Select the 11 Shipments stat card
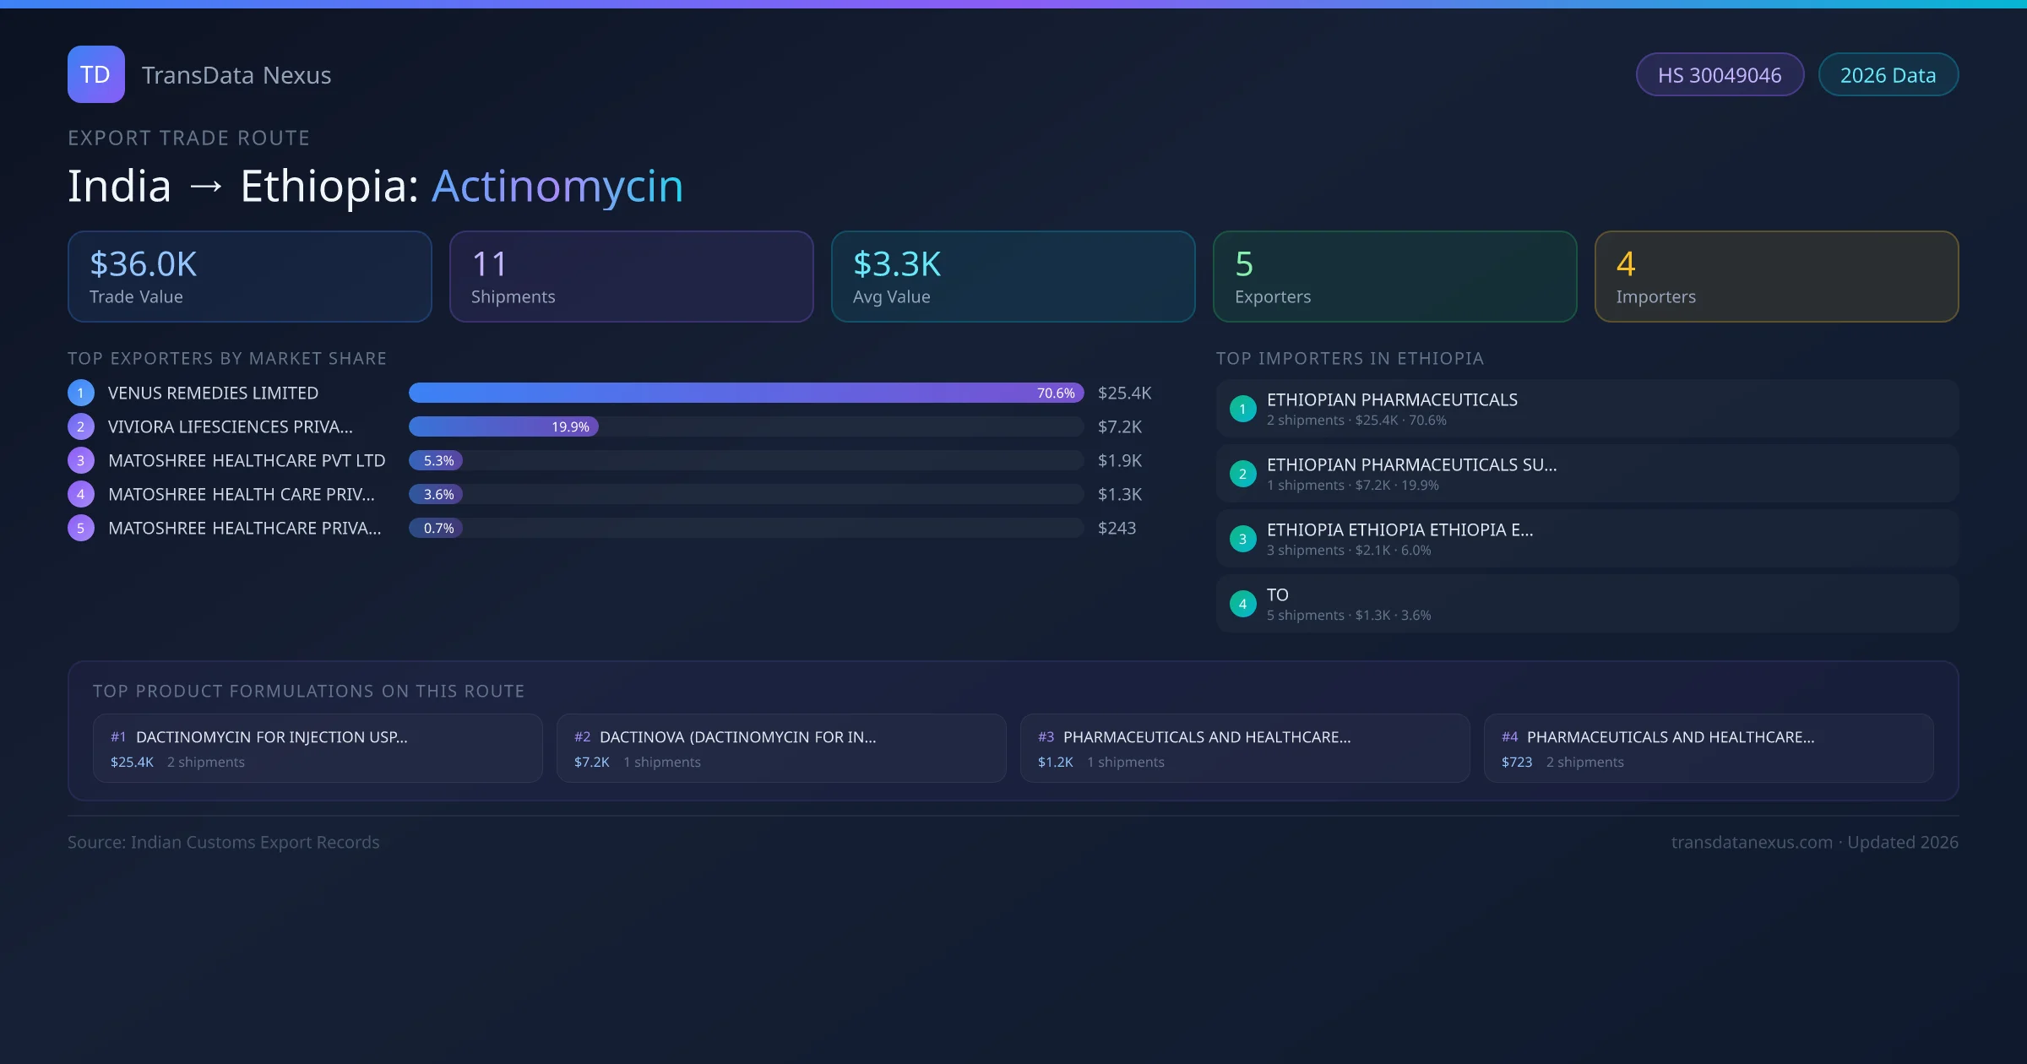Viewport: 2027px width, 1064px height. coord(631,276)
